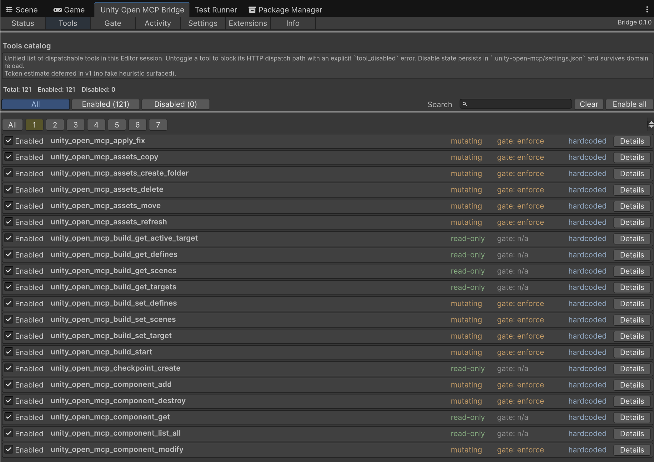This screenshot has height=462, width=654.
Task: Open Details for unity_open_mcp_build_set_scenes
Action: coord(632,320)
